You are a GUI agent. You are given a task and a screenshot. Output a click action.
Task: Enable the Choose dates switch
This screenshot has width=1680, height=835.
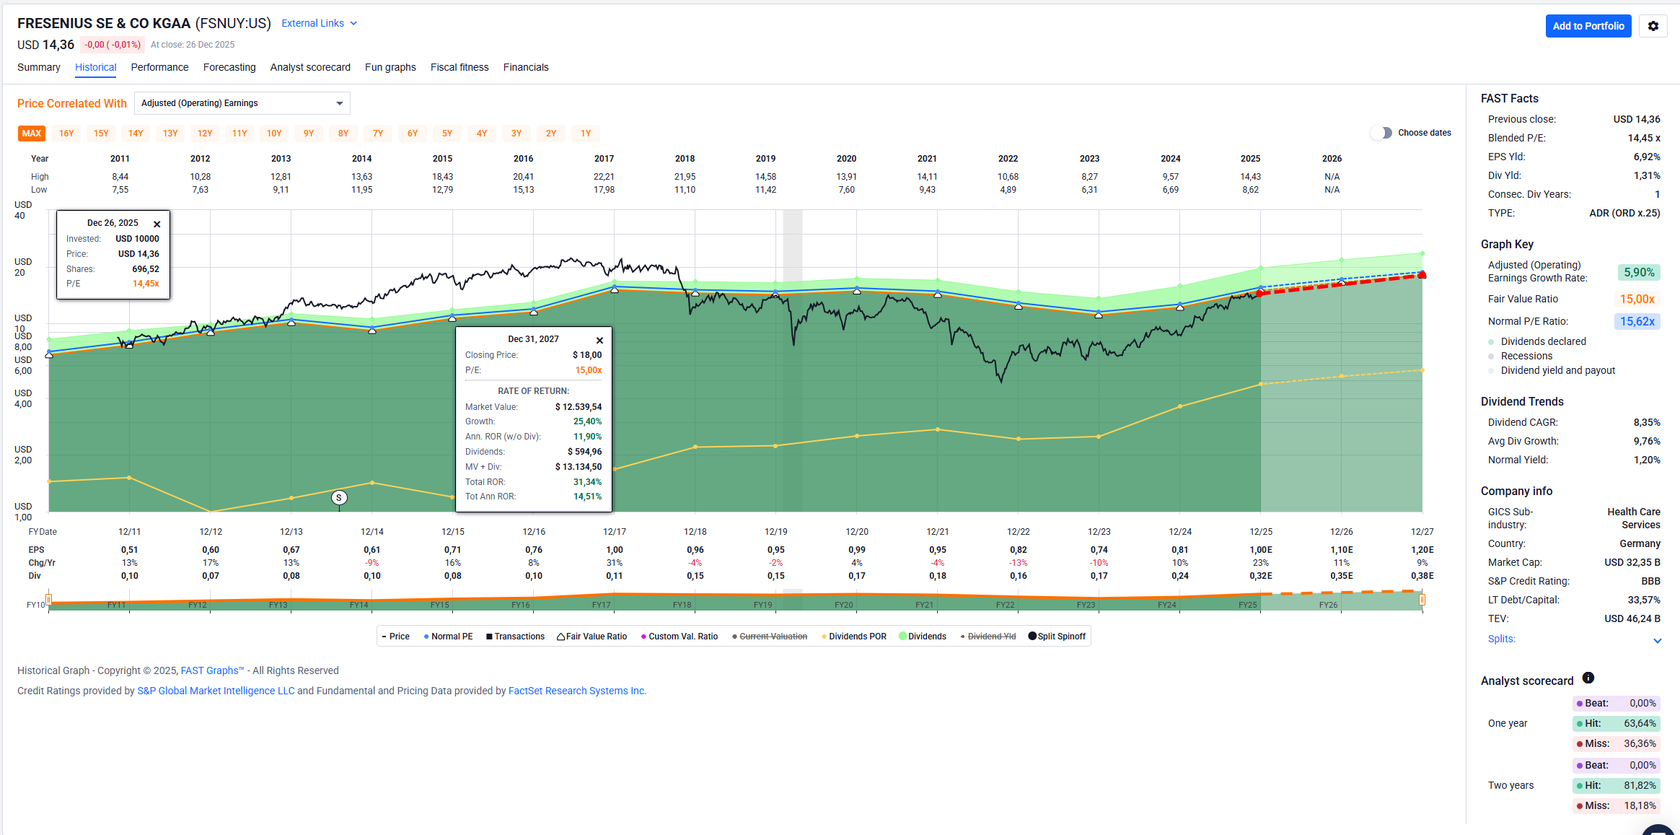[x=1381, y=133]
